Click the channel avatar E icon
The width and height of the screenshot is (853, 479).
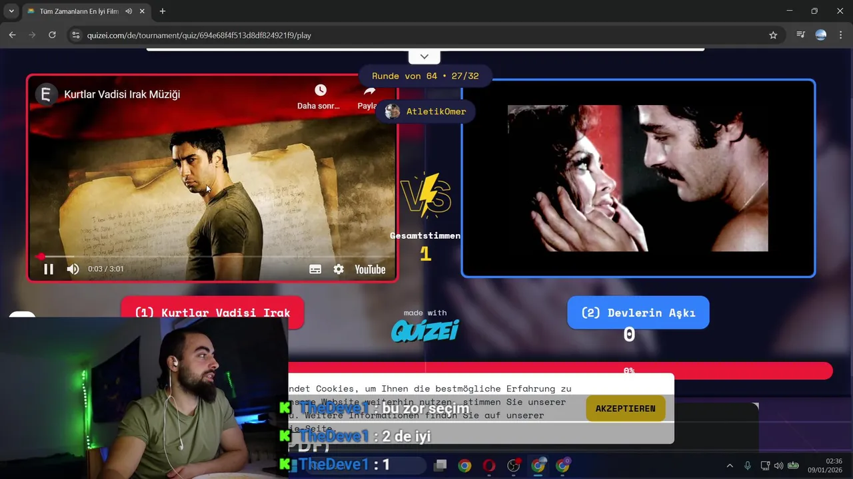point(45,94)
